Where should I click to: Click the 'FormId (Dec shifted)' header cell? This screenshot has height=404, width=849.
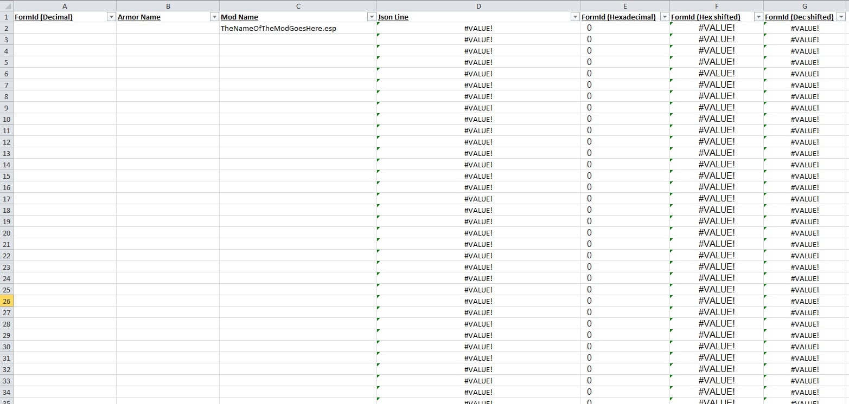click(x=805, y=17)
